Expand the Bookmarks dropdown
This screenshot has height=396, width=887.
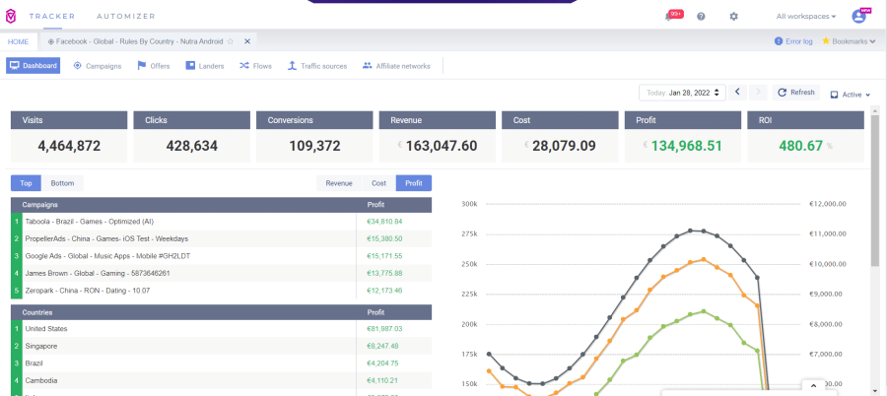point(849,41)
